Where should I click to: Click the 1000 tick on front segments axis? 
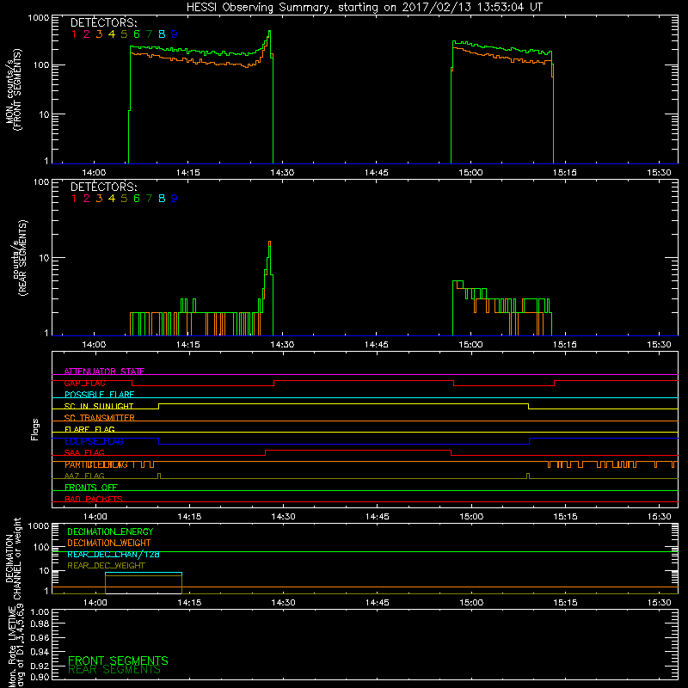click(39, 18)
